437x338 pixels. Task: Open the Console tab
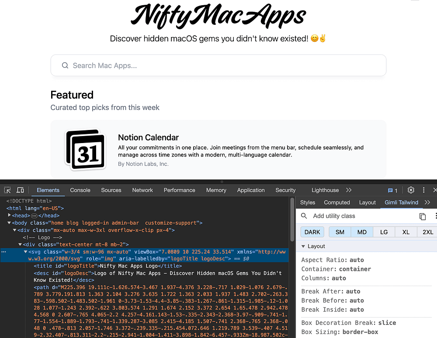coord(80,190)
